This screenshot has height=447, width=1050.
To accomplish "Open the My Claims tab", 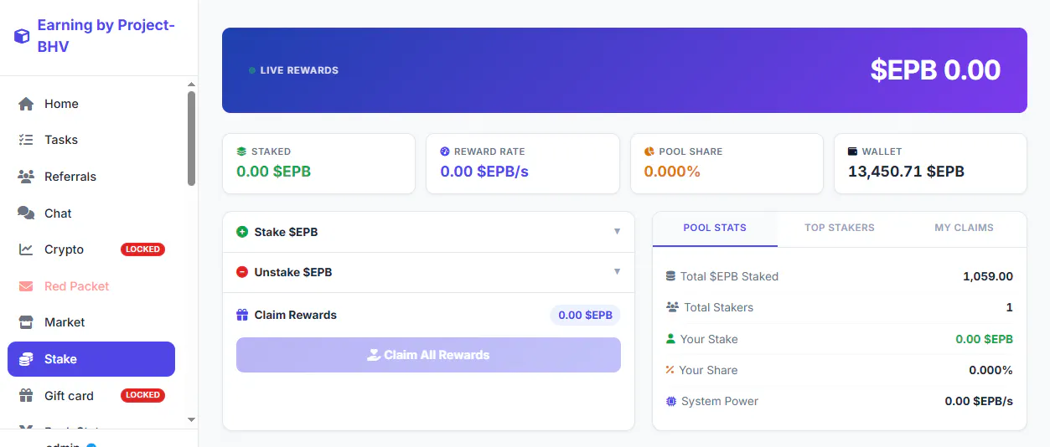I will point(964,228).
